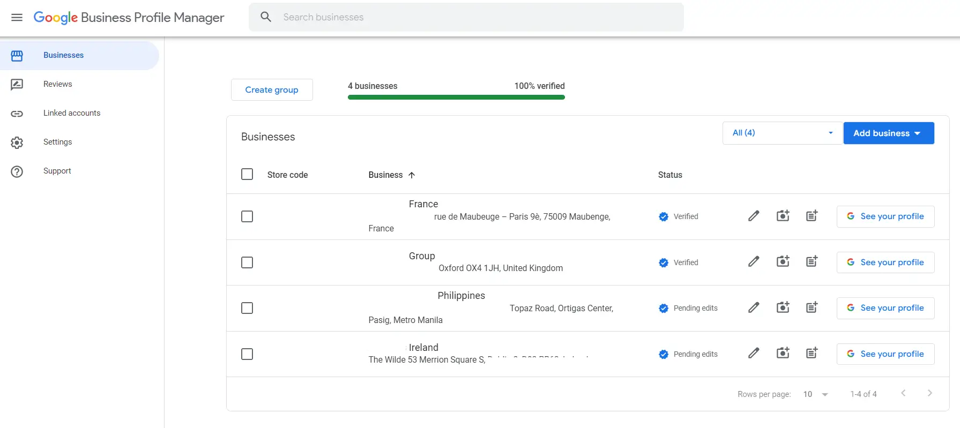This screenshot has width=960, height=428.
Task: Open the hamburger main menu
Action: point(17,17)
